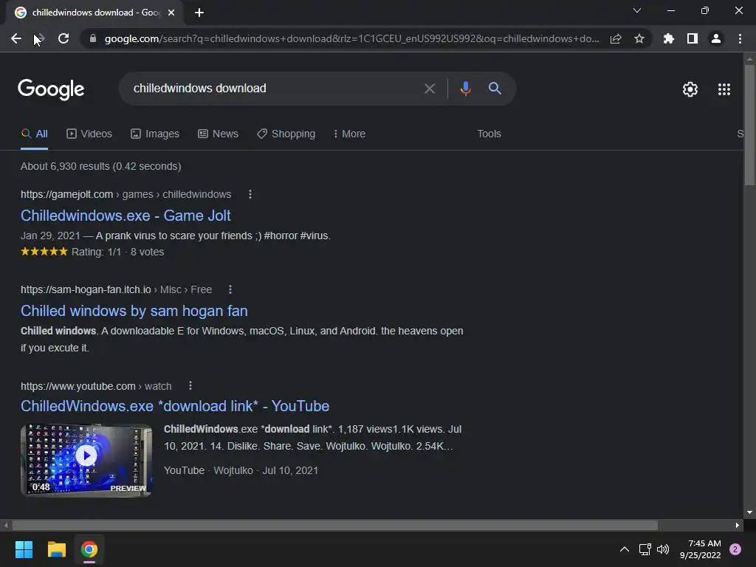Open the clock and date display

(x=701, y=549)
